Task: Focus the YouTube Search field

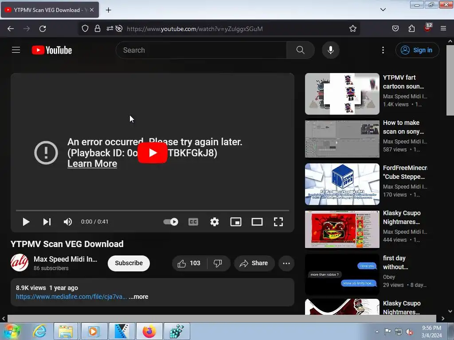Action: pyautogui.click(x=201, y=50)
